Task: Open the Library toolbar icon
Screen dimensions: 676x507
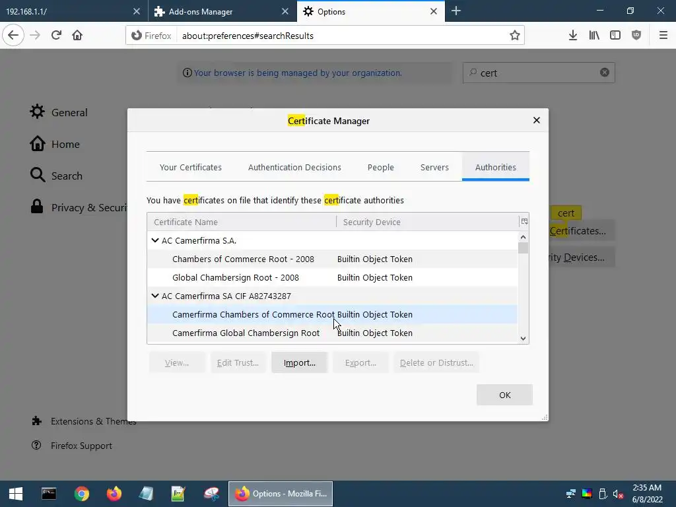Action: coord(594,36)
